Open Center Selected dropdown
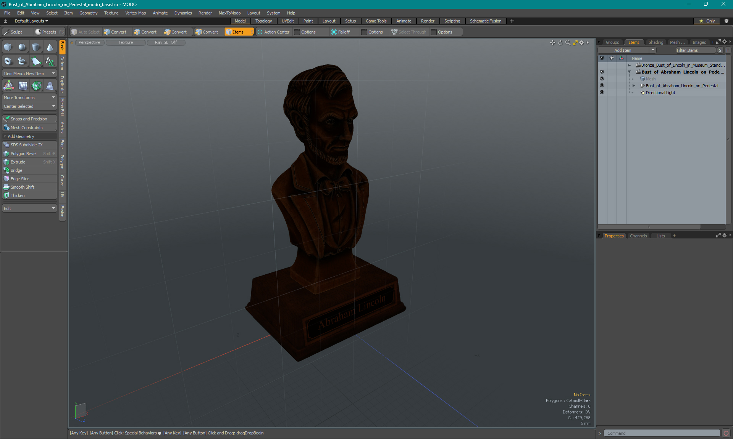The height and width of the screenshot is (439, 733). click(29, 106)
